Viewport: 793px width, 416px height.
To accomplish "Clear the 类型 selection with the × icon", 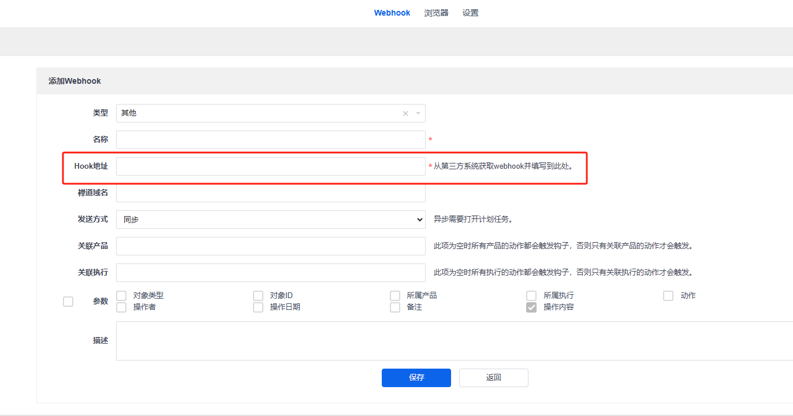I will (404, 113).
